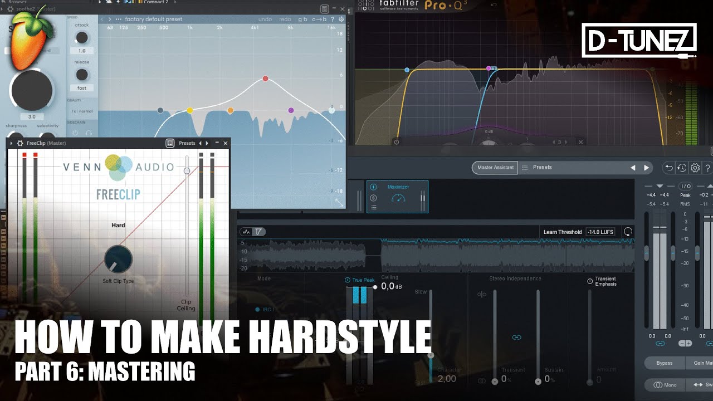Open the quality '1x normal' selector
This screenshot has height=401, width=713.
point(82,111)
